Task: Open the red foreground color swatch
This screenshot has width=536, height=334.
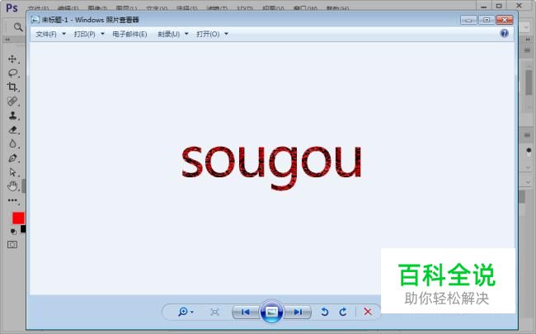Action: pos(18,218)
